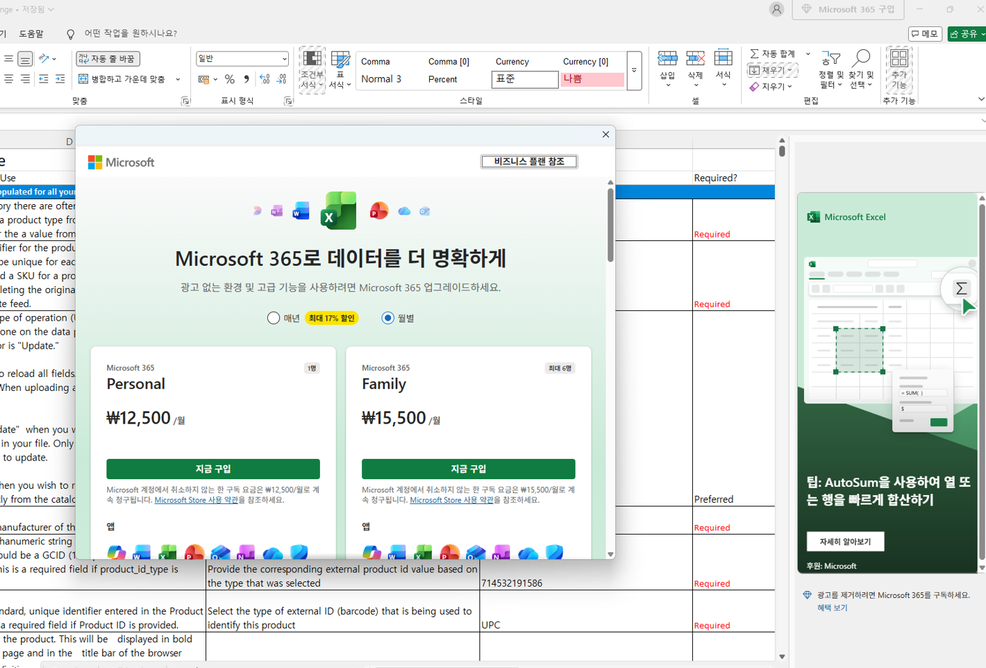Click the dialog's vertical scrollbar thumb

[610, 225]
